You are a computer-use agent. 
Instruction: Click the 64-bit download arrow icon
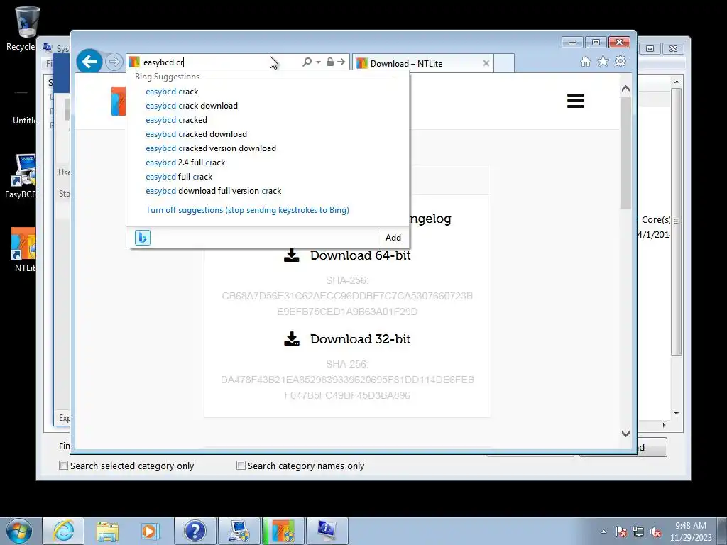tap(291, 255)
